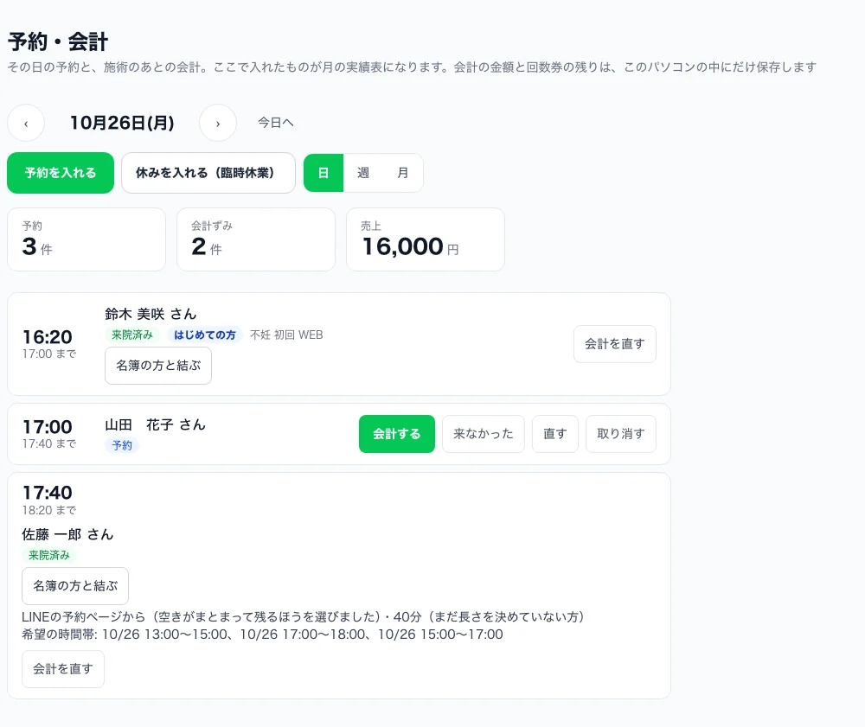Switch to the 月 view tab
This screenshot has height=727, width=865.
[x=403, y=173]
